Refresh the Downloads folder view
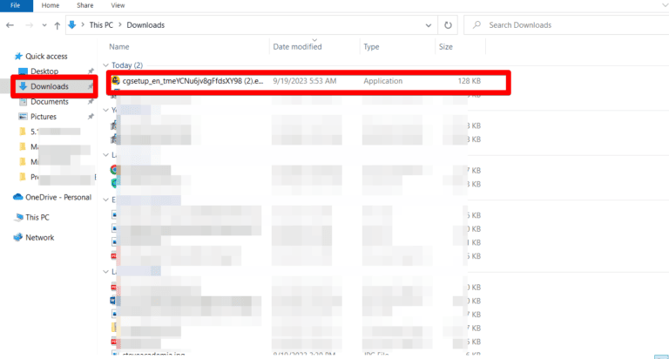669x359 pixels. (448, 25)
